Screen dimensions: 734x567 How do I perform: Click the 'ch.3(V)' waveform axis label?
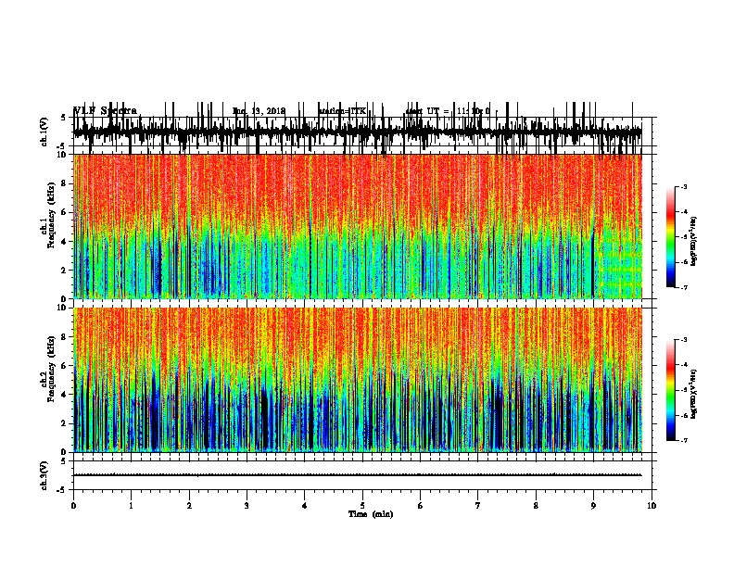(44, 475)
